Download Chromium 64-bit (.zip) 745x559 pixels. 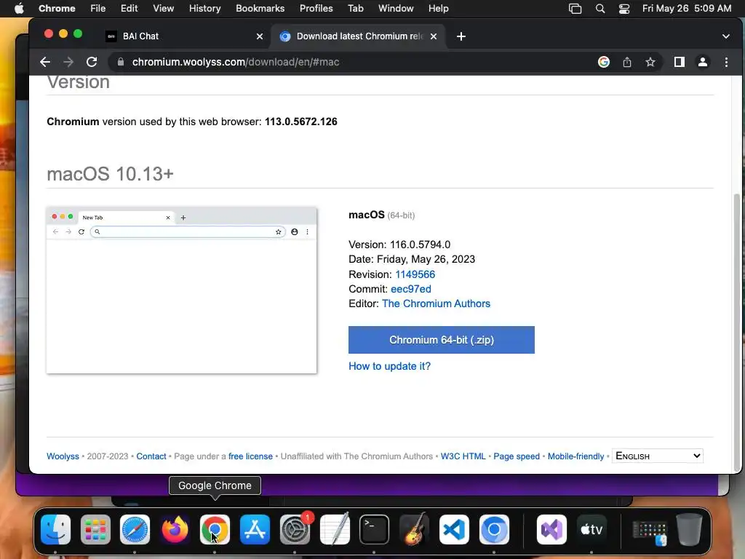(x=442, y=340)
